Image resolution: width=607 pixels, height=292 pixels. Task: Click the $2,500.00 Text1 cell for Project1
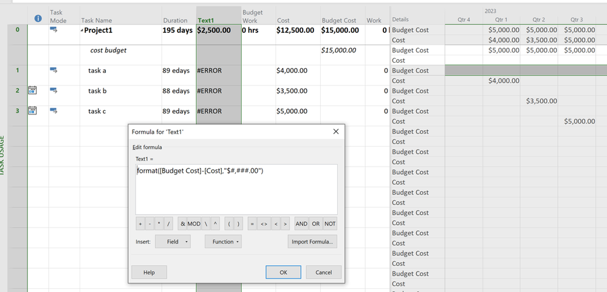[219, 35]
